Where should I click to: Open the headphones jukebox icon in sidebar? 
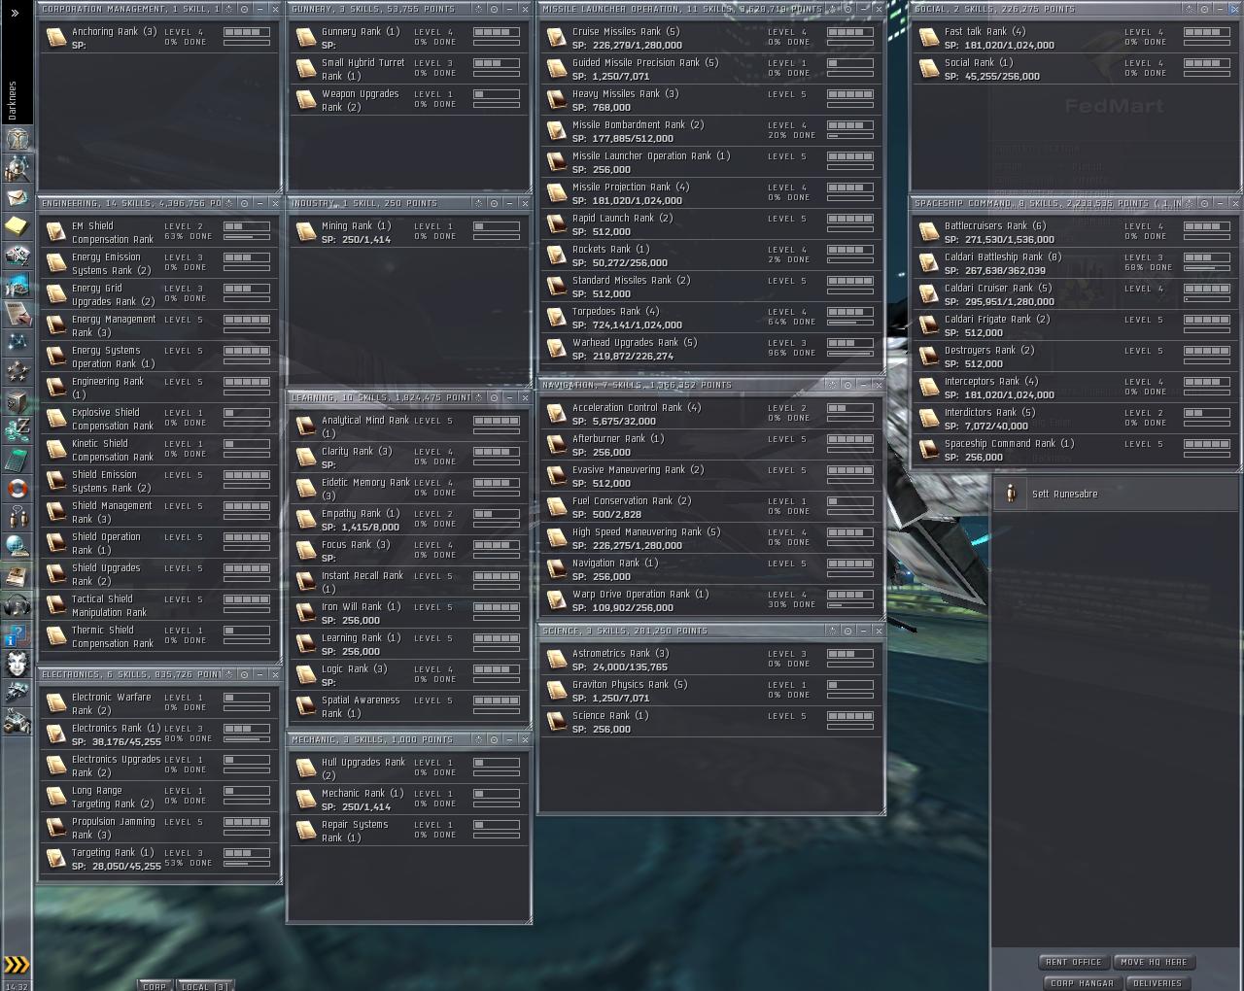pyautogui.click(x=17, y=605)
